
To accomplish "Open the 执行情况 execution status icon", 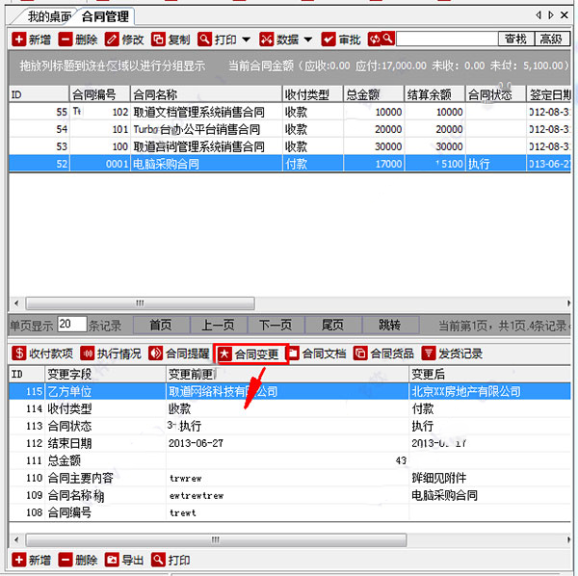I will click(x=88, y=353).
